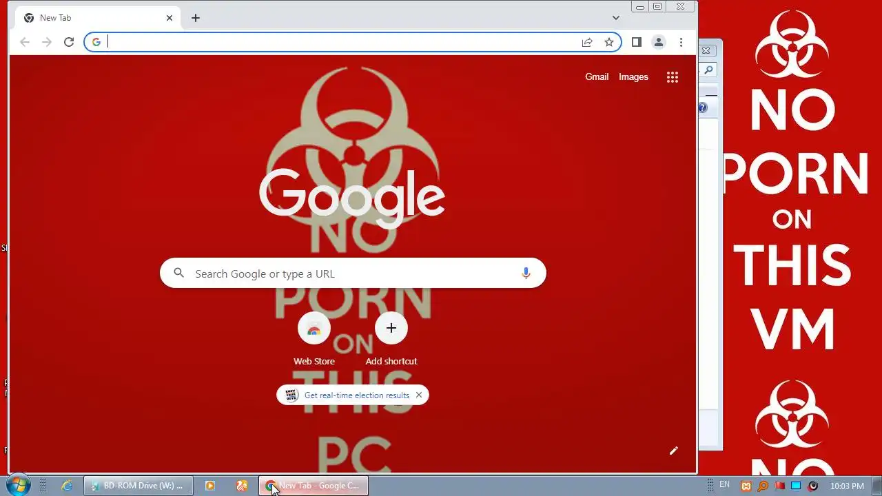Click the EN language indicator

click(x=724, y=485)
